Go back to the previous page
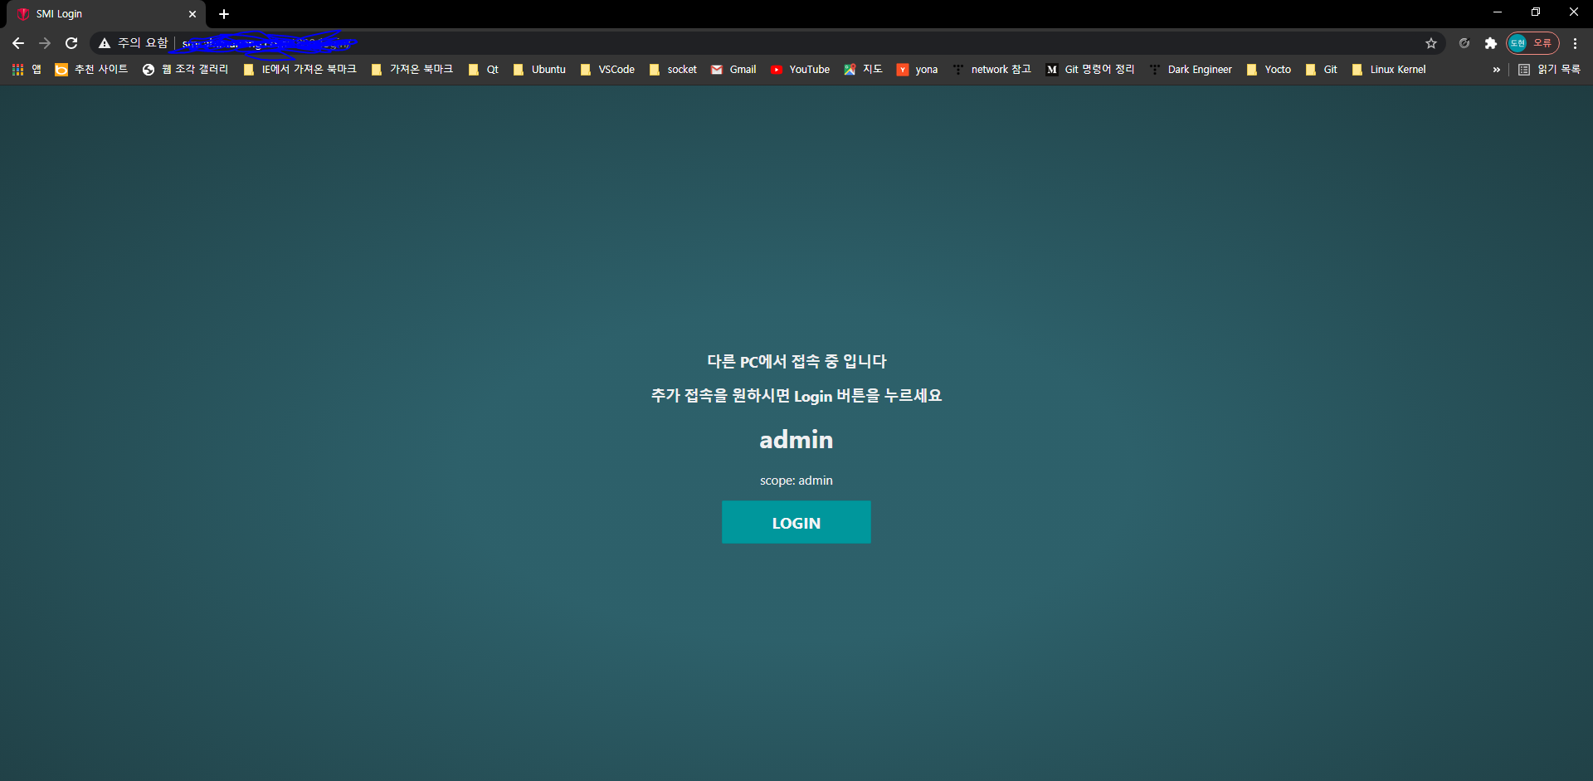This screenshot has height=781, width=1593. point(18,43)
